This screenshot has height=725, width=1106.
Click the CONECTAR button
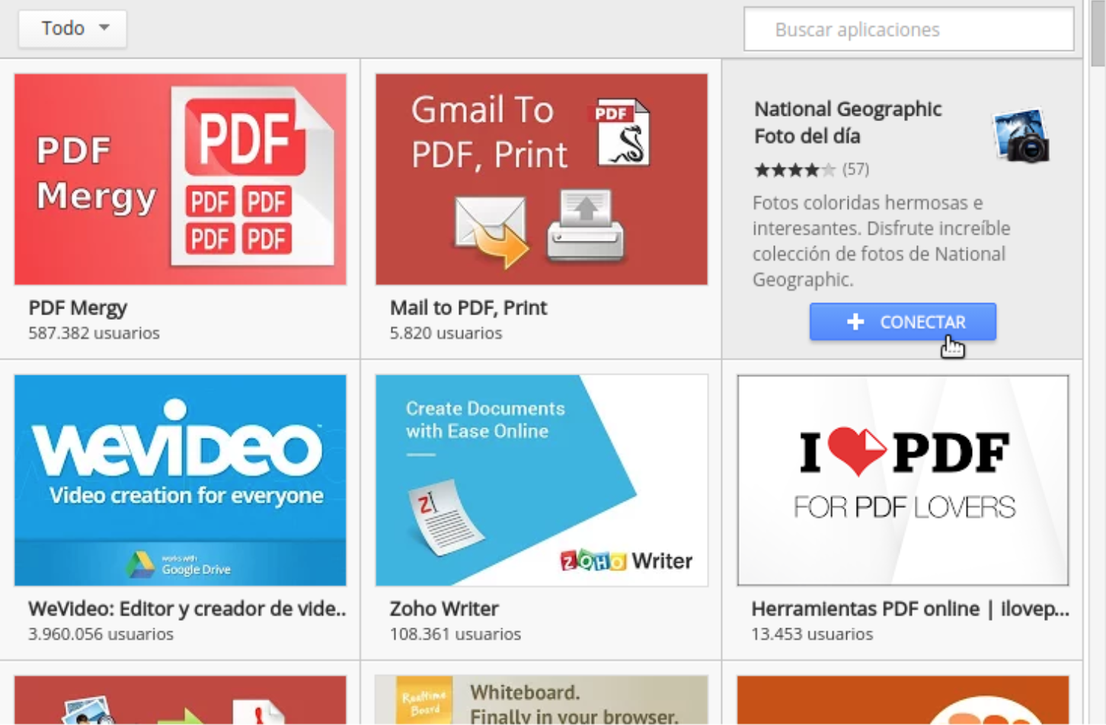click(903, 321)
